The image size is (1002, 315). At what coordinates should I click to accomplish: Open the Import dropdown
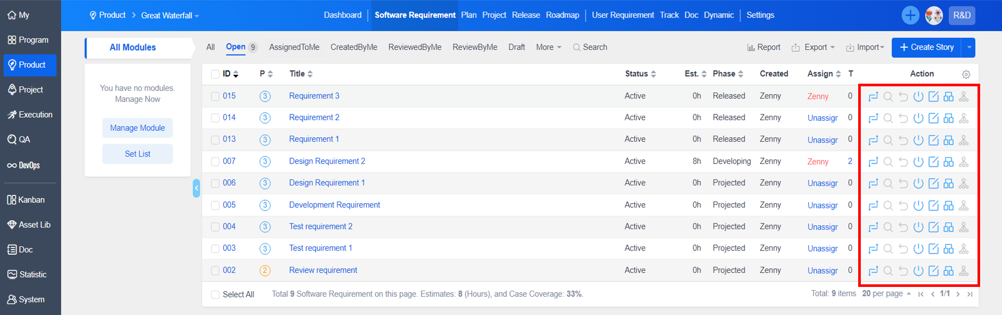pos(865,47)
